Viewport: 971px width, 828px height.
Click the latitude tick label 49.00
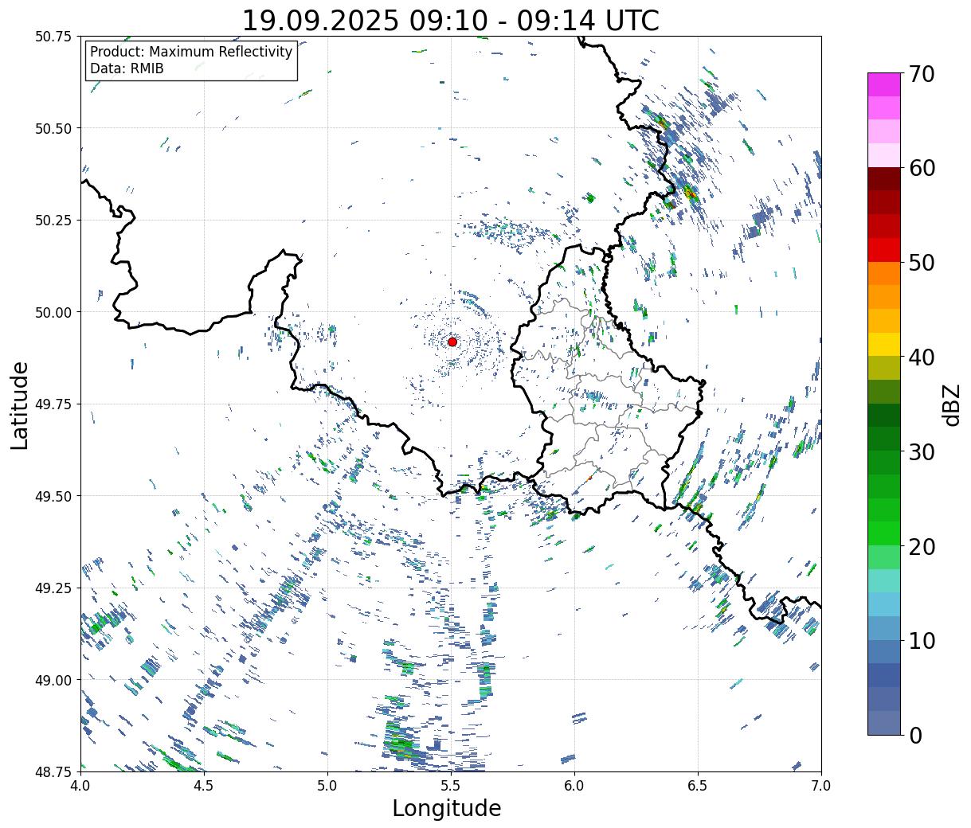pos(53,680)
